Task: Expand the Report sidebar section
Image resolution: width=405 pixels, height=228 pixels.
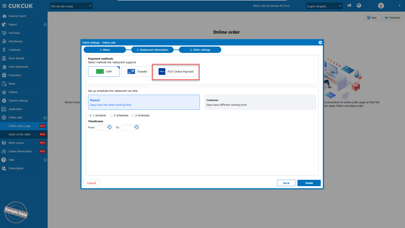Action: click(x=45, y=25)
